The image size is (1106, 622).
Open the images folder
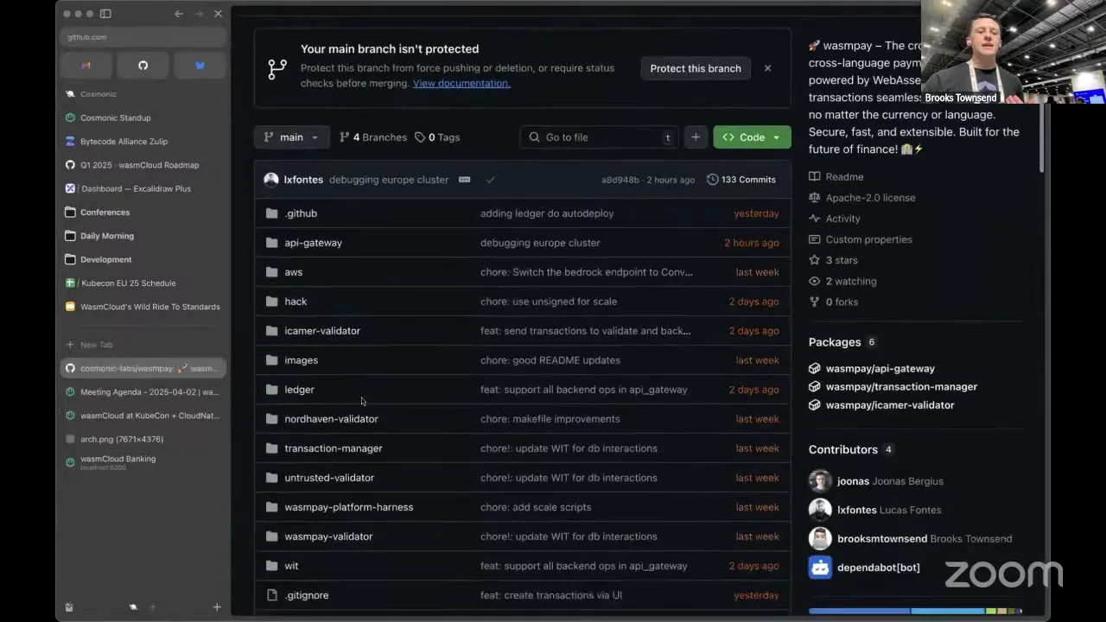pos(302,360)
